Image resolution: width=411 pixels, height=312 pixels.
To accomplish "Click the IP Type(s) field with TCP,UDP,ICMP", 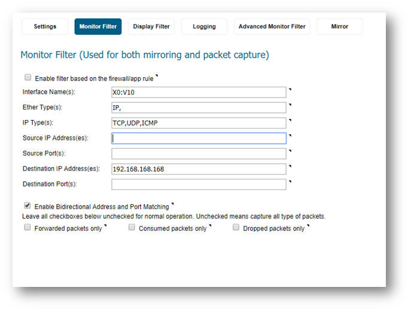I will 199,123.
